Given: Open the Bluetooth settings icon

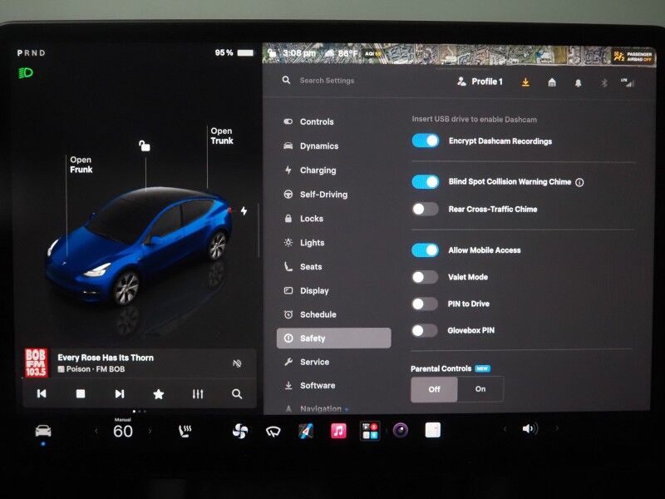Looking at the screenshot, I should coord(605,82).
